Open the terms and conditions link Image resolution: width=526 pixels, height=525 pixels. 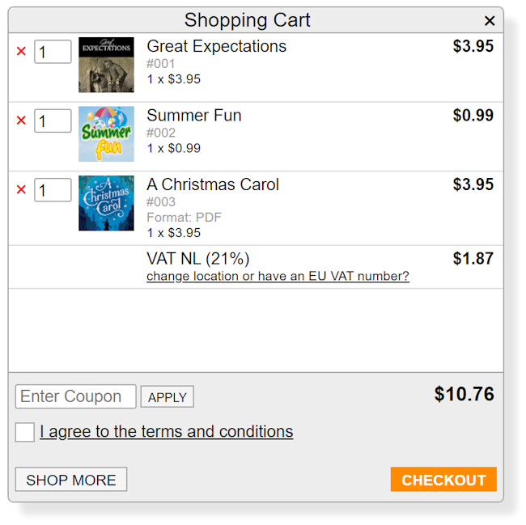coord(166,432)
